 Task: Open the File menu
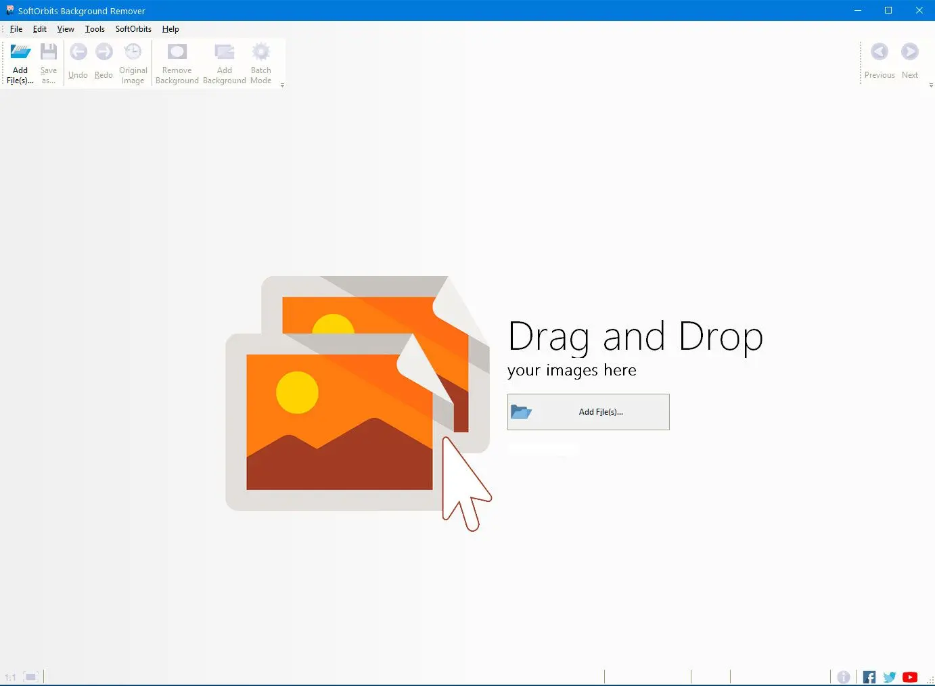point(16,29)
